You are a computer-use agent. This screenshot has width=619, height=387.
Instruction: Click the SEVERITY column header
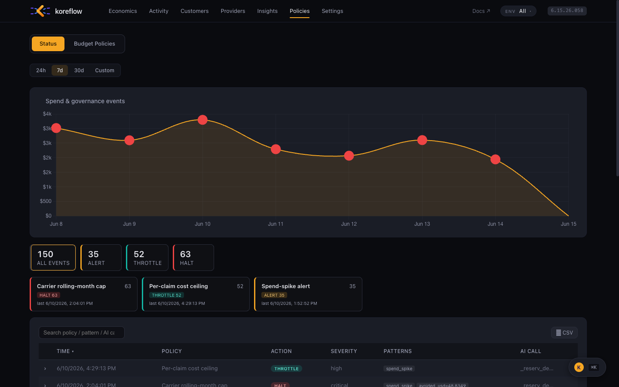click(344, 351)
